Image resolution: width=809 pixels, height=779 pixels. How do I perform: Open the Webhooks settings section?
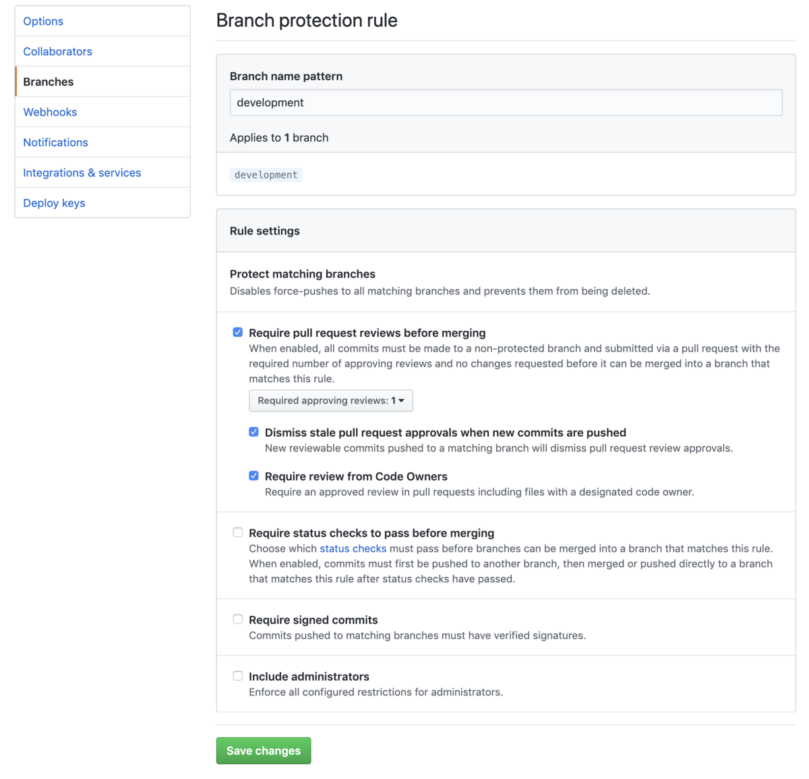[x=50, y=112]
